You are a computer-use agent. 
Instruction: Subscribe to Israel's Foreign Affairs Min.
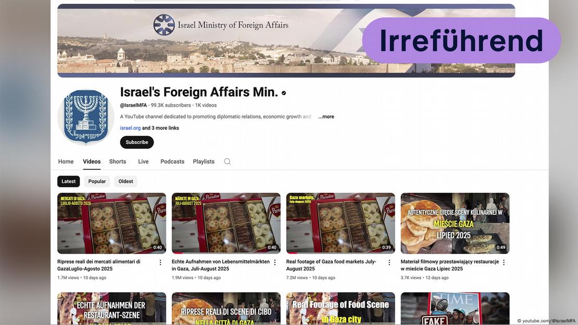click(x=137, y=142)
